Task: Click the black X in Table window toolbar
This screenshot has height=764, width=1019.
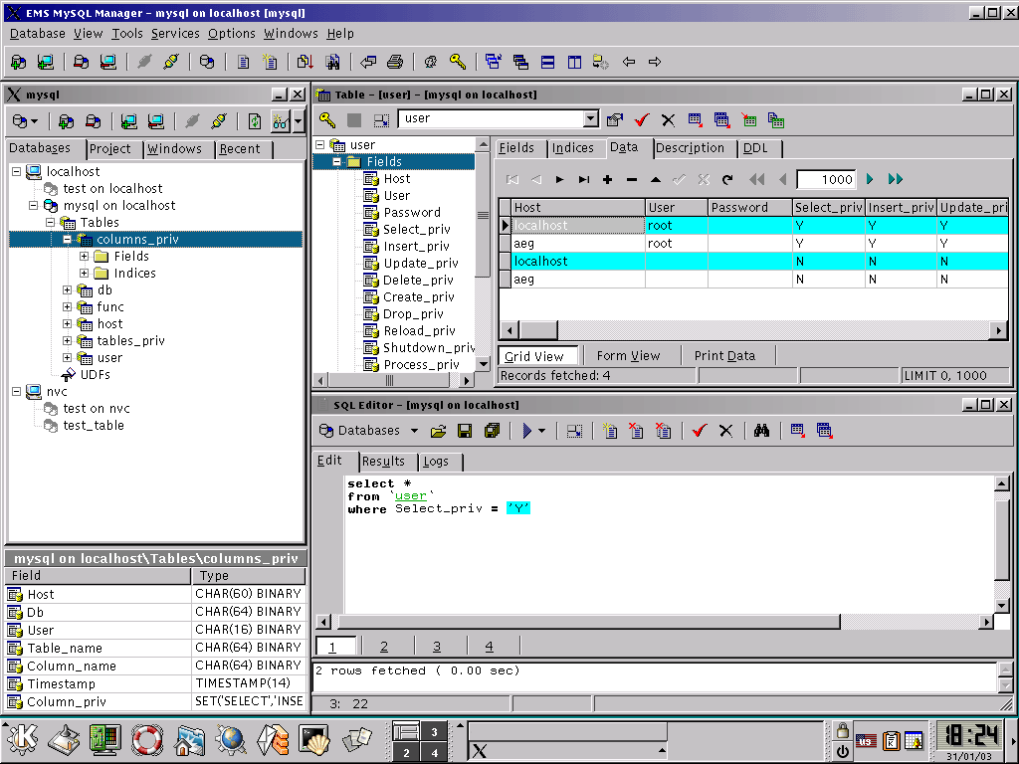Action: (x=668, y=120)
